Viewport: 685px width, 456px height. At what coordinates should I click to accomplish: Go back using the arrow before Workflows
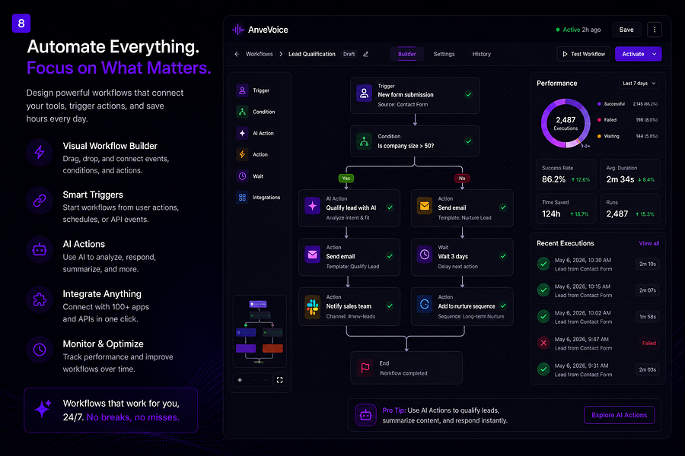pyautogui.click(x=237, y=54)
